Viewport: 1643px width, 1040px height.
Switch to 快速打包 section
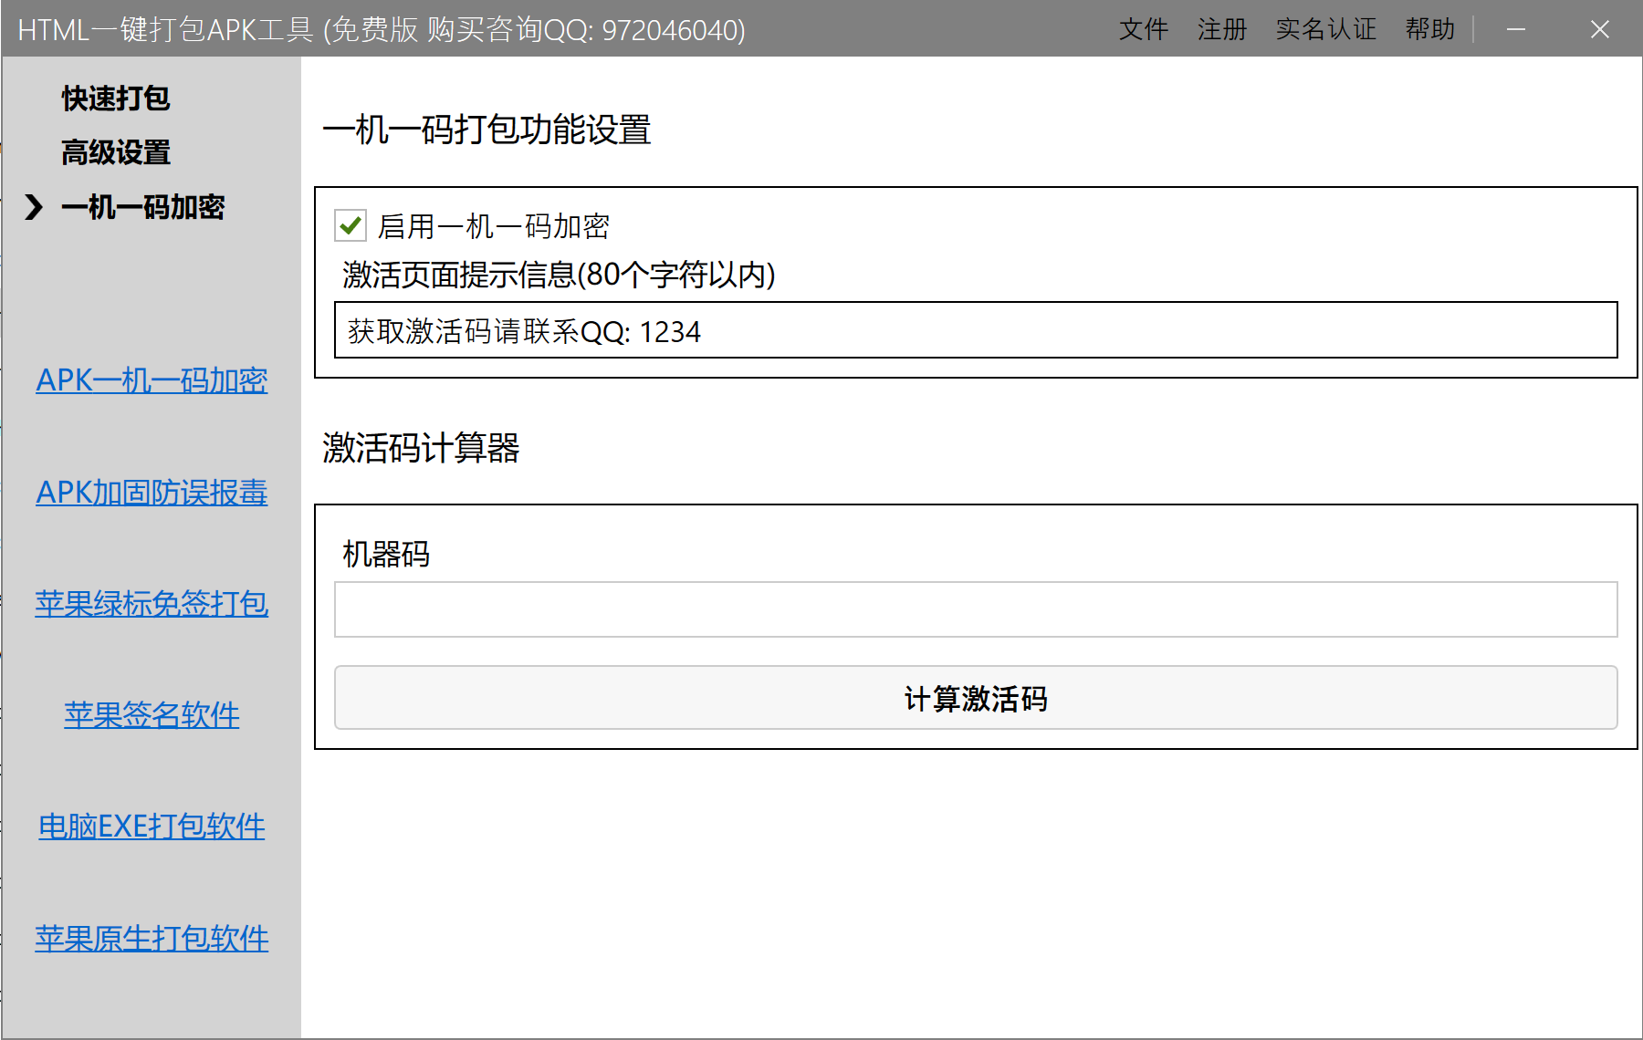[x=116, y=99]
